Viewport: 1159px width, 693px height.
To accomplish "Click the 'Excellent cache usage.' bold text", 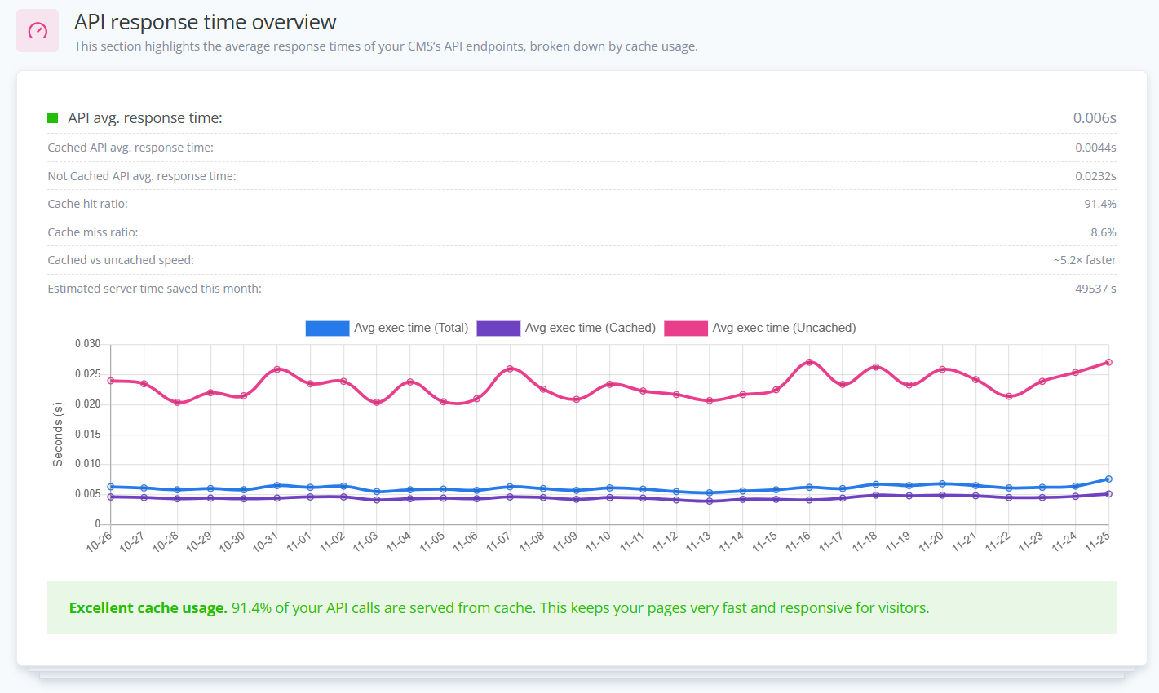I will [148, 608].
